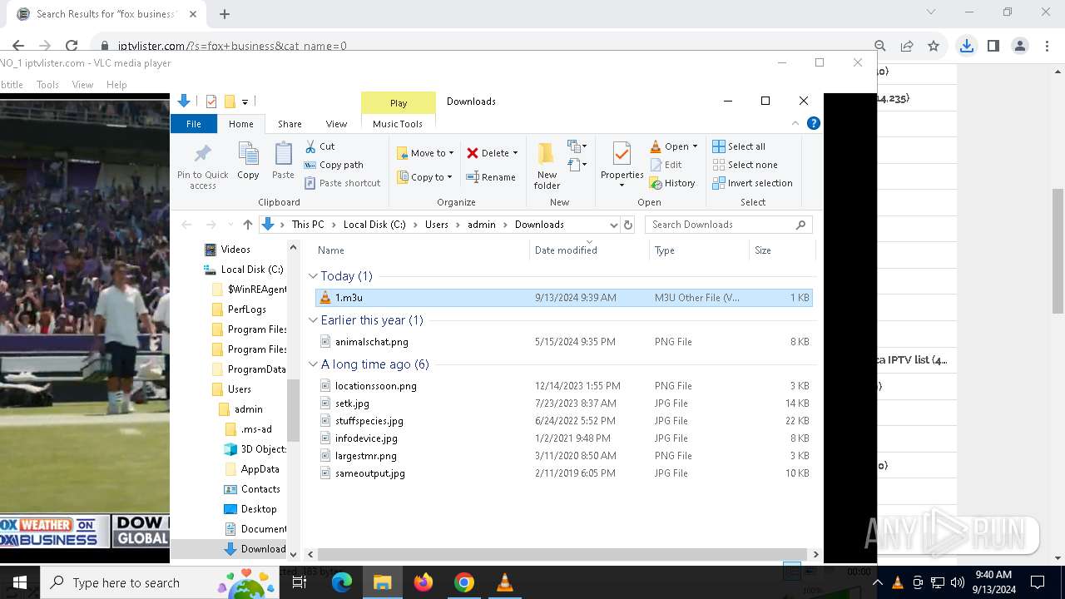This screenshot has height=599, width=1065.
Task: Open address bar history dropdown
Action: tap(613, 225)
